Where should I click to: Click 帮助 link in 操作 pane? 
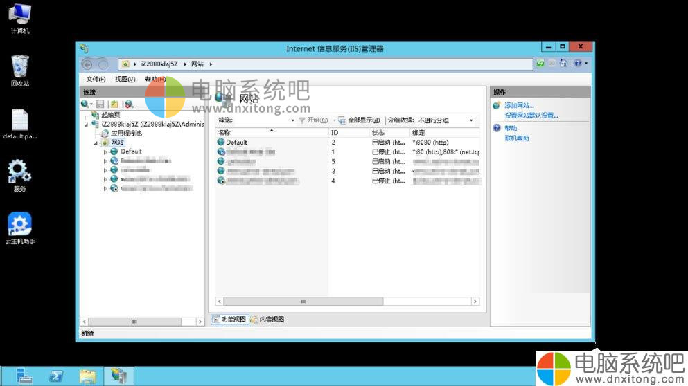point(511,128)
